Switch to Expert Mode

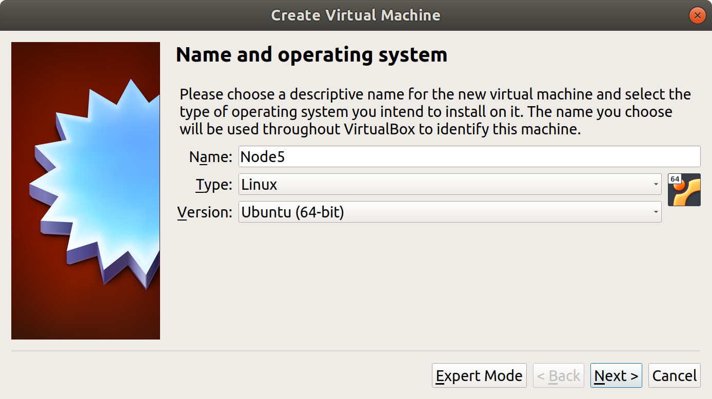coord(479,376)
